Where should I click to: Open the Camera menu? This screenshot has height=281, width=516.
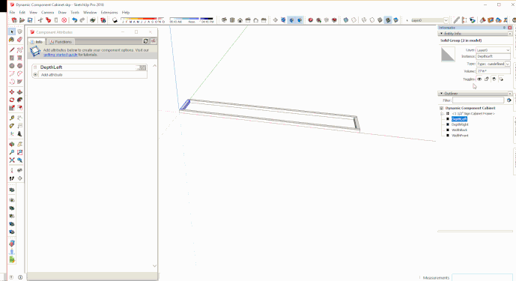(x=47, y=12)
